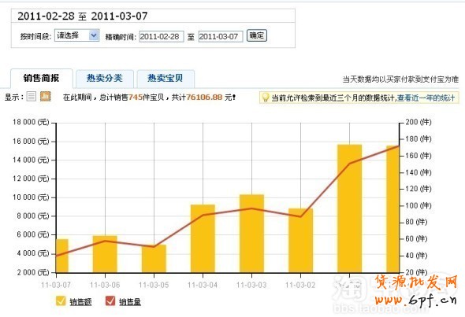Click the 11-03-03 sales bar

tap(251, 234)
